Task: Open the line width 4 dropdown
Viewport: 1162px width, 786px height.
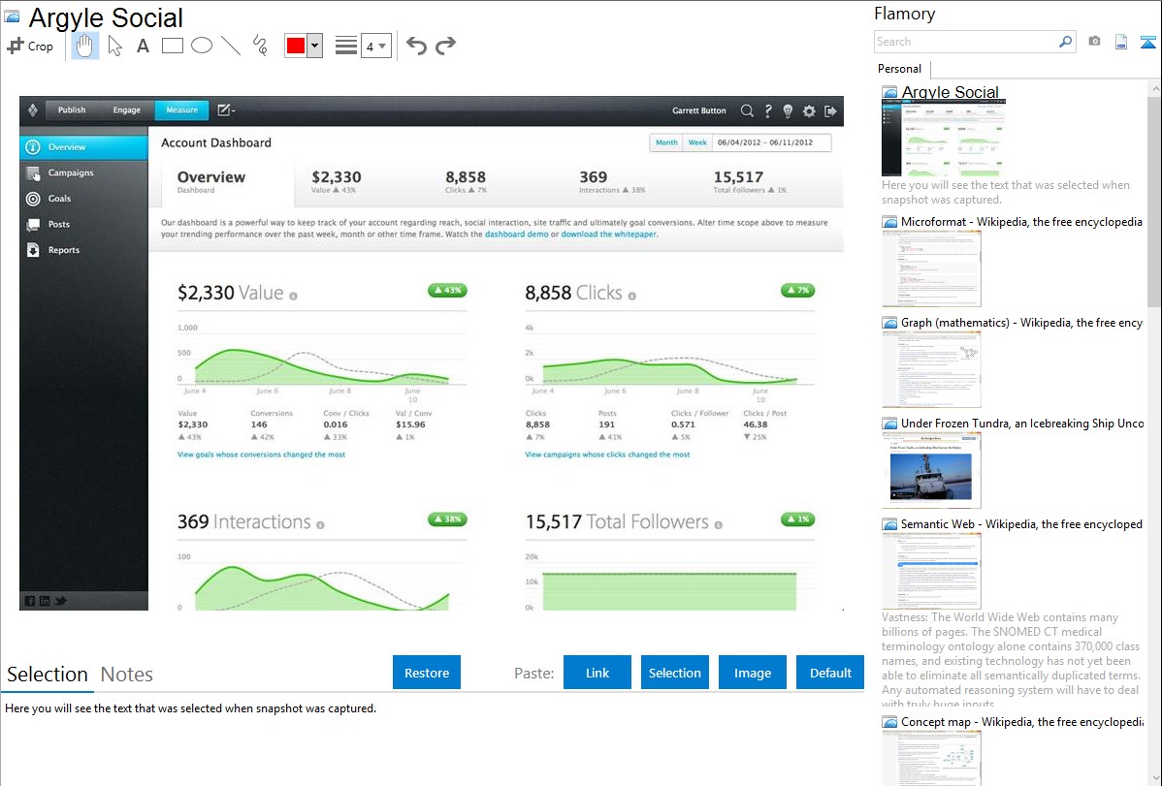Action: [375, 46]
